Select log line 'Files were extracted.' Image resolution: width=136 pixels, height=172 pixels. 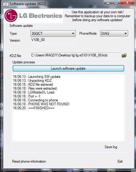(x=35, y=88)
